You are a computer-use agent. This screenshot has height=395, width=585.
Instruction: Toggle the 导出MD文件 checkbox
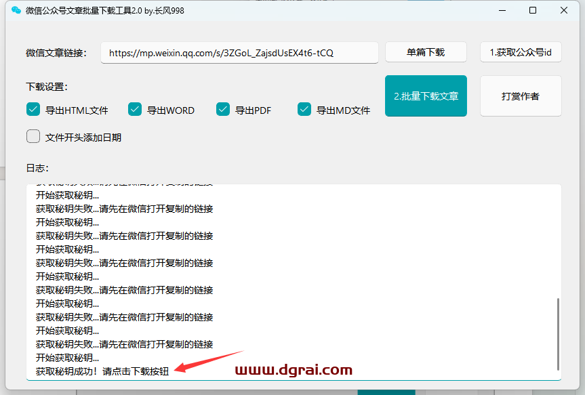coord(304,110)
